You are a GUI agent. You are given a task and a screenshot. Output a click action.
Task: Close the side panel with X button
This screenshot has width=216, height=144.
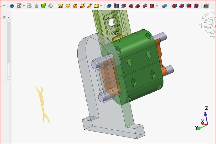pyautogui.click(x=8, y=17)
